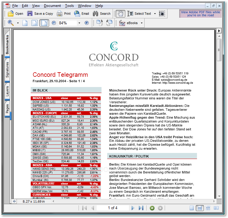Go to the next page
Viewport: 228px width, 218px height.
tap(133, 208)
